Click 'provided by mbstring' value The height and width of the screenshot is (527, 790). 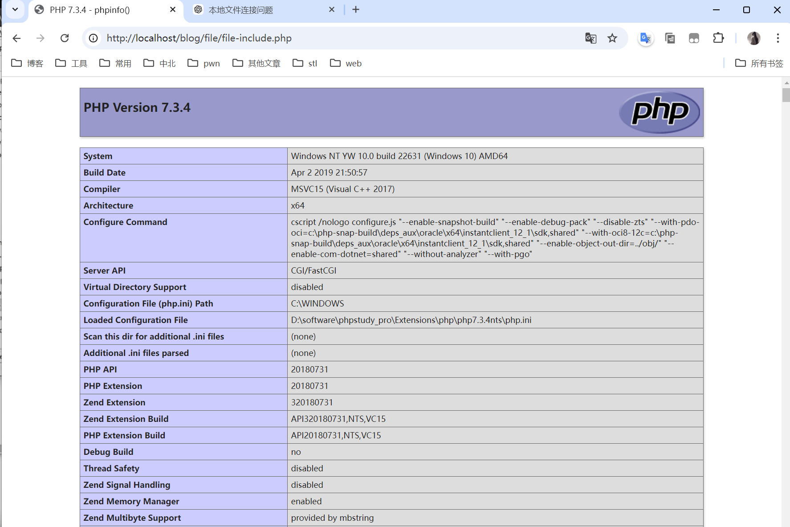click(x=332, y=518)
